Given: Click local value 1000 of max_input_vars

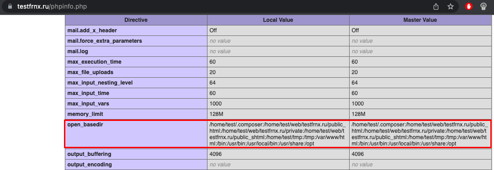Looking at the screenshot, I should 216,104.
